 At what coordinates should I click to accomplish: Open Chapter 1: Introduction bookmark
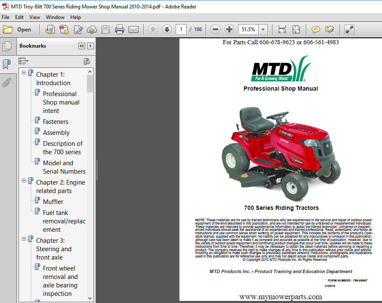pyautogui.click(x=53, y=79)
